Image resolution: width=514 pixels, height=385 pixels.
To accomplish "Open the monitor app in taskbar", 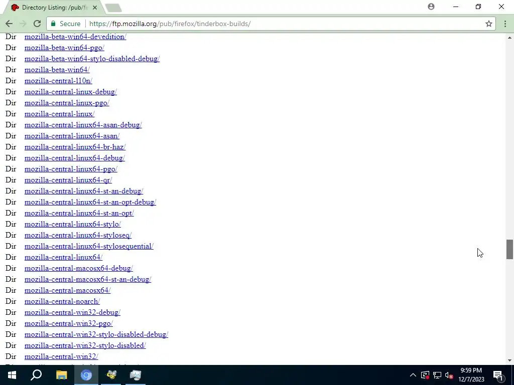I will (135, 375).
